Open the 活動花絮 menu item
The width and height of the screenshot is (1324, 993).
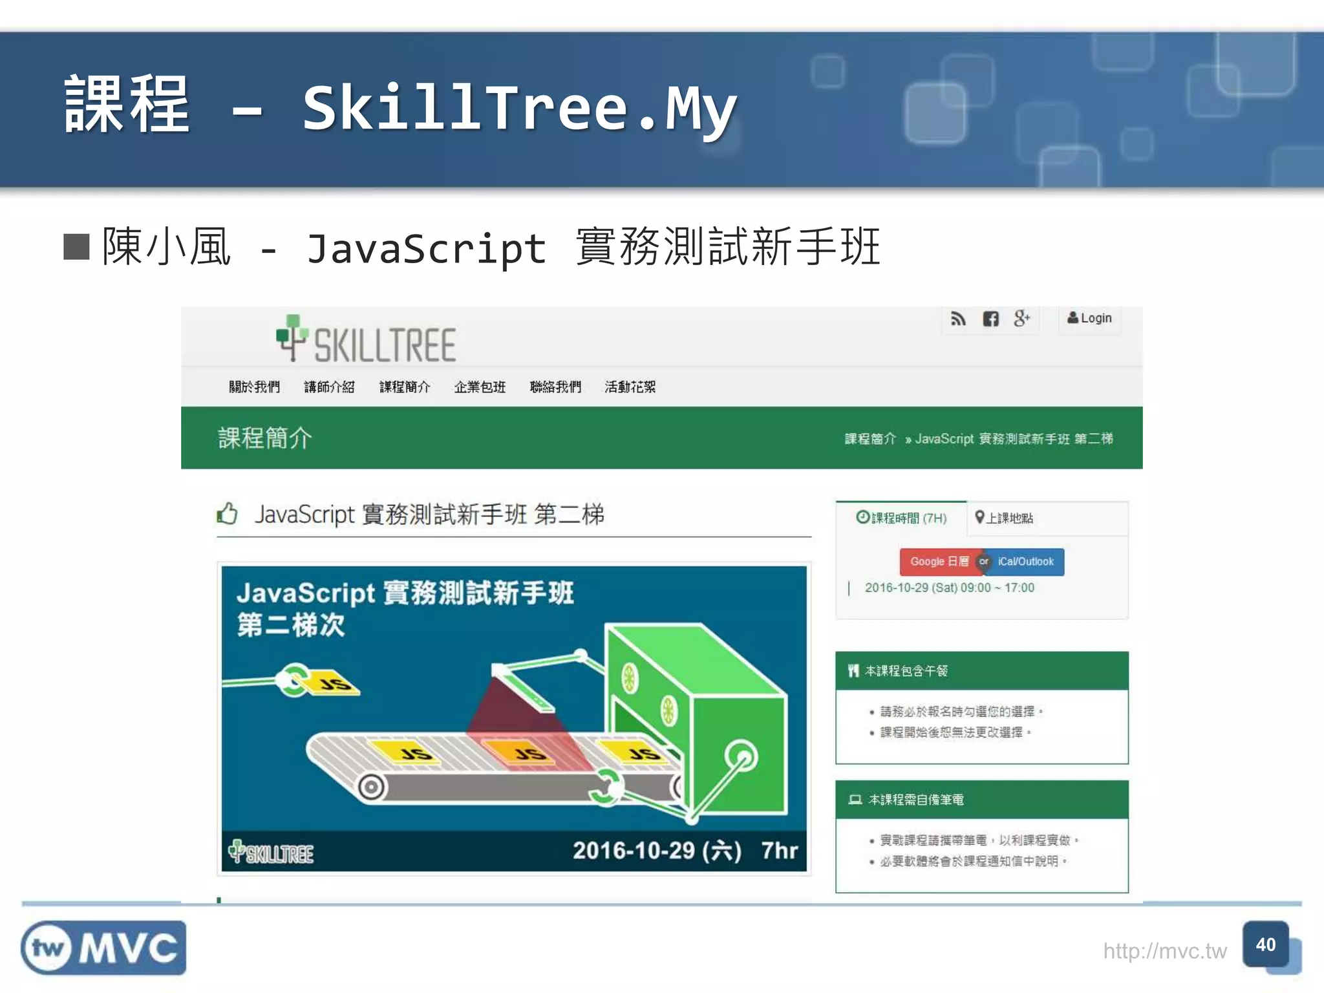[x=630, y=387]
